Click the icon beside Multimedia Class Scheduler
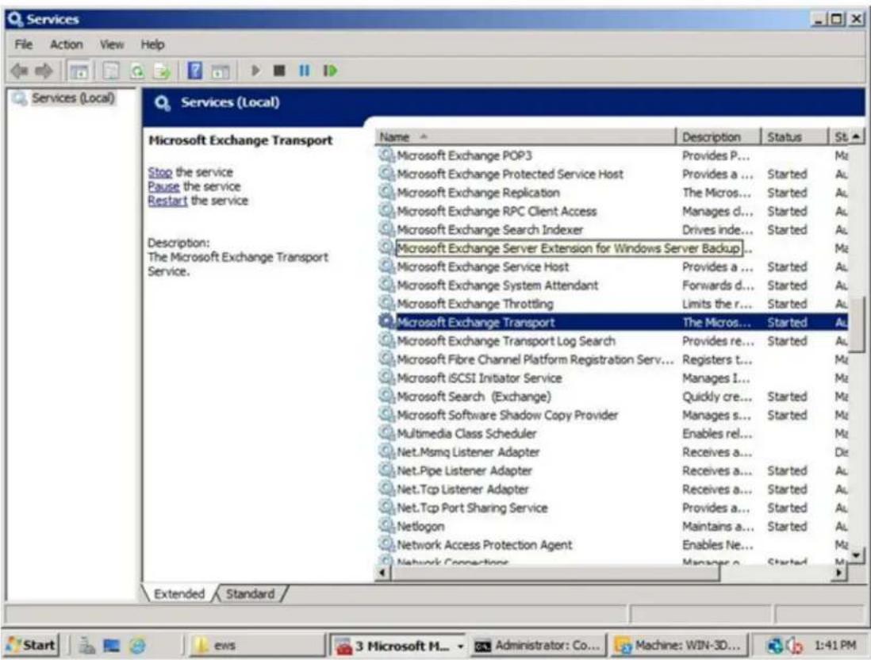This screenshot has height=660, width=871. [386, 433]
